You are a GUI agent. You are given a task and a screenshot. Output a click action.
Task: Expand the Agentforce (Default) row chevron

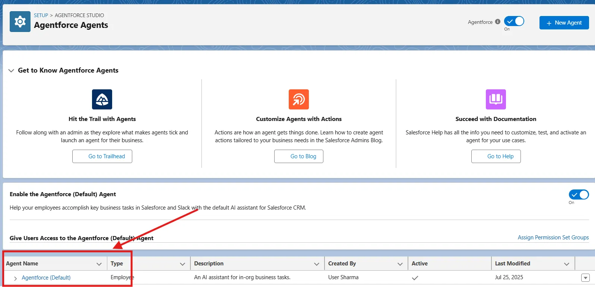15,278
